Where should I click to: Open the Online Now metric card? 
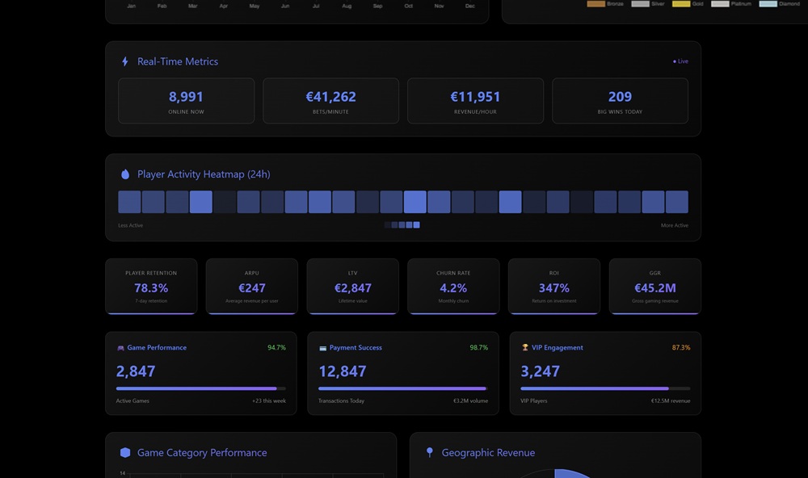click(x=186, y=101)
